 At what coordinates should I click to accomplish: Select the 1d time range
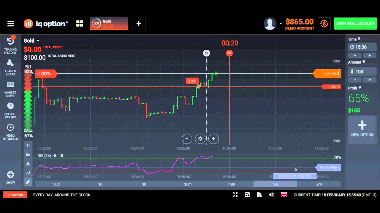click(100, 184)
